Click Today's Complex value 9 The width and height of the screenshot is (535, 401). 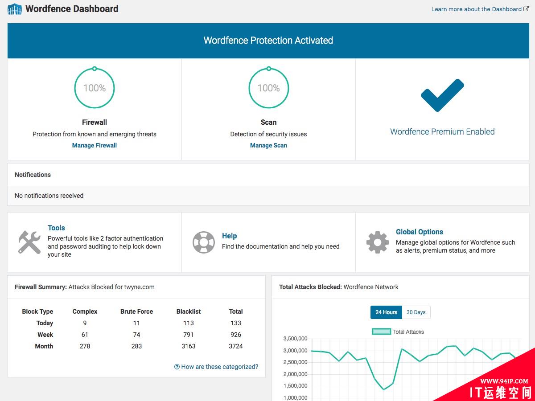pyautogui.click(x=85, y=323)
